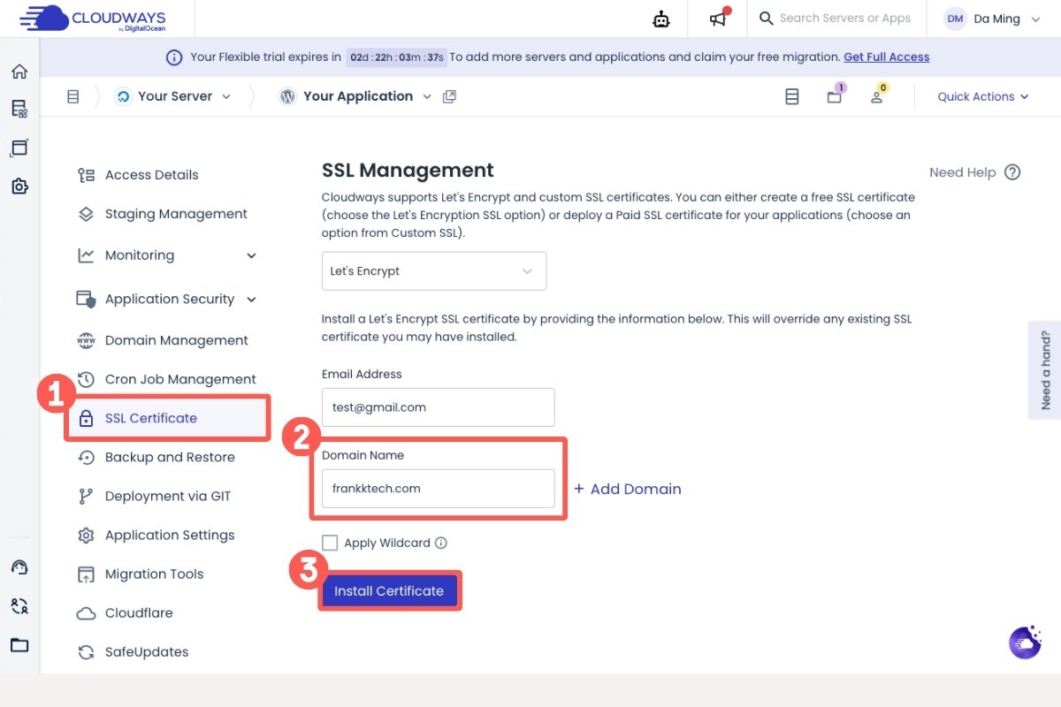
Task: Open the DM user avatar
Action: point(955,19)
